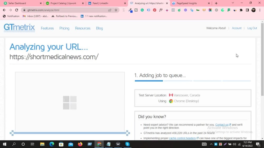Open the Grammarly extension

coord(142,10)
